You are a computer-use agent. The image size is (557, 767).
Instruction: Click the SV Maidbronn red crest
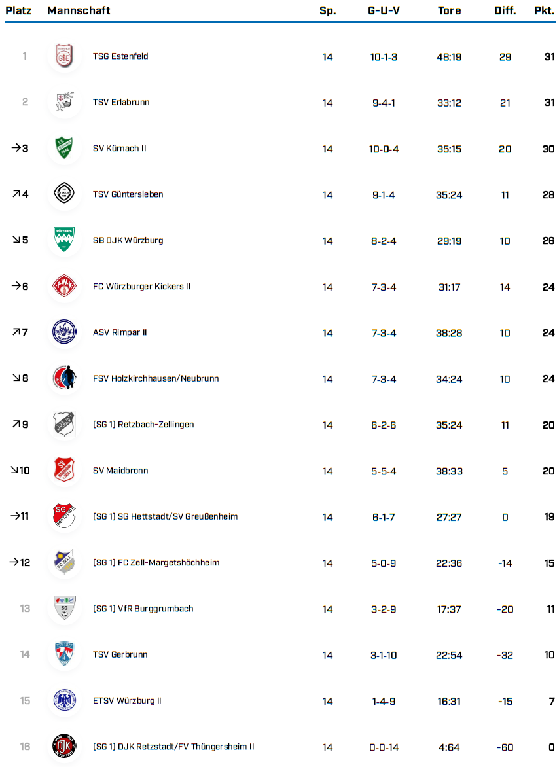coord(65,471)
